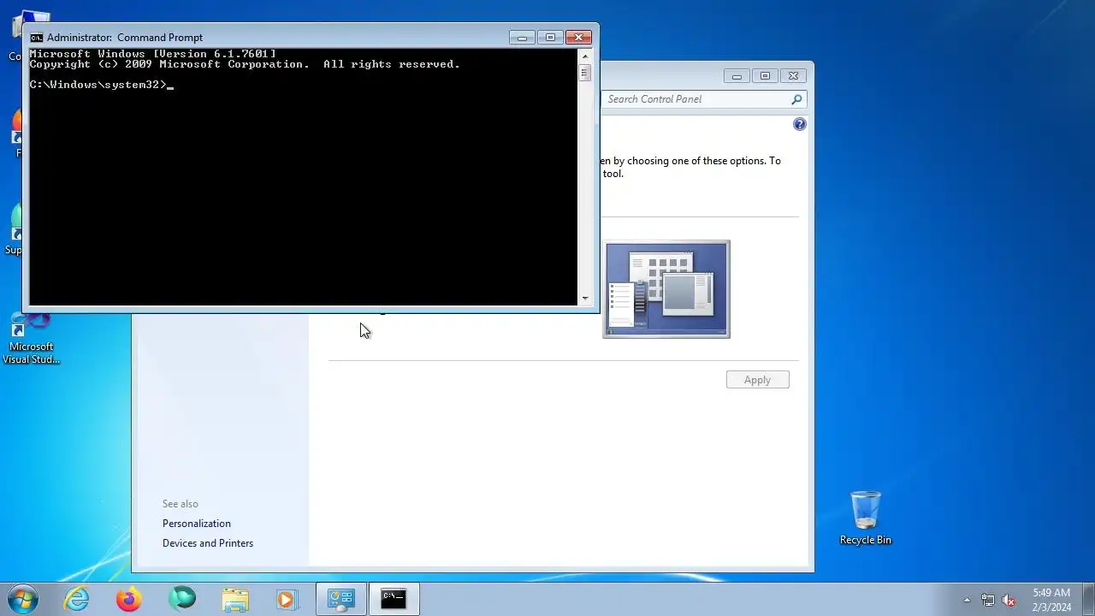Switch to Control Panel taskbar button
Viewport: 1095px width, 616px height.
(341, 599)
